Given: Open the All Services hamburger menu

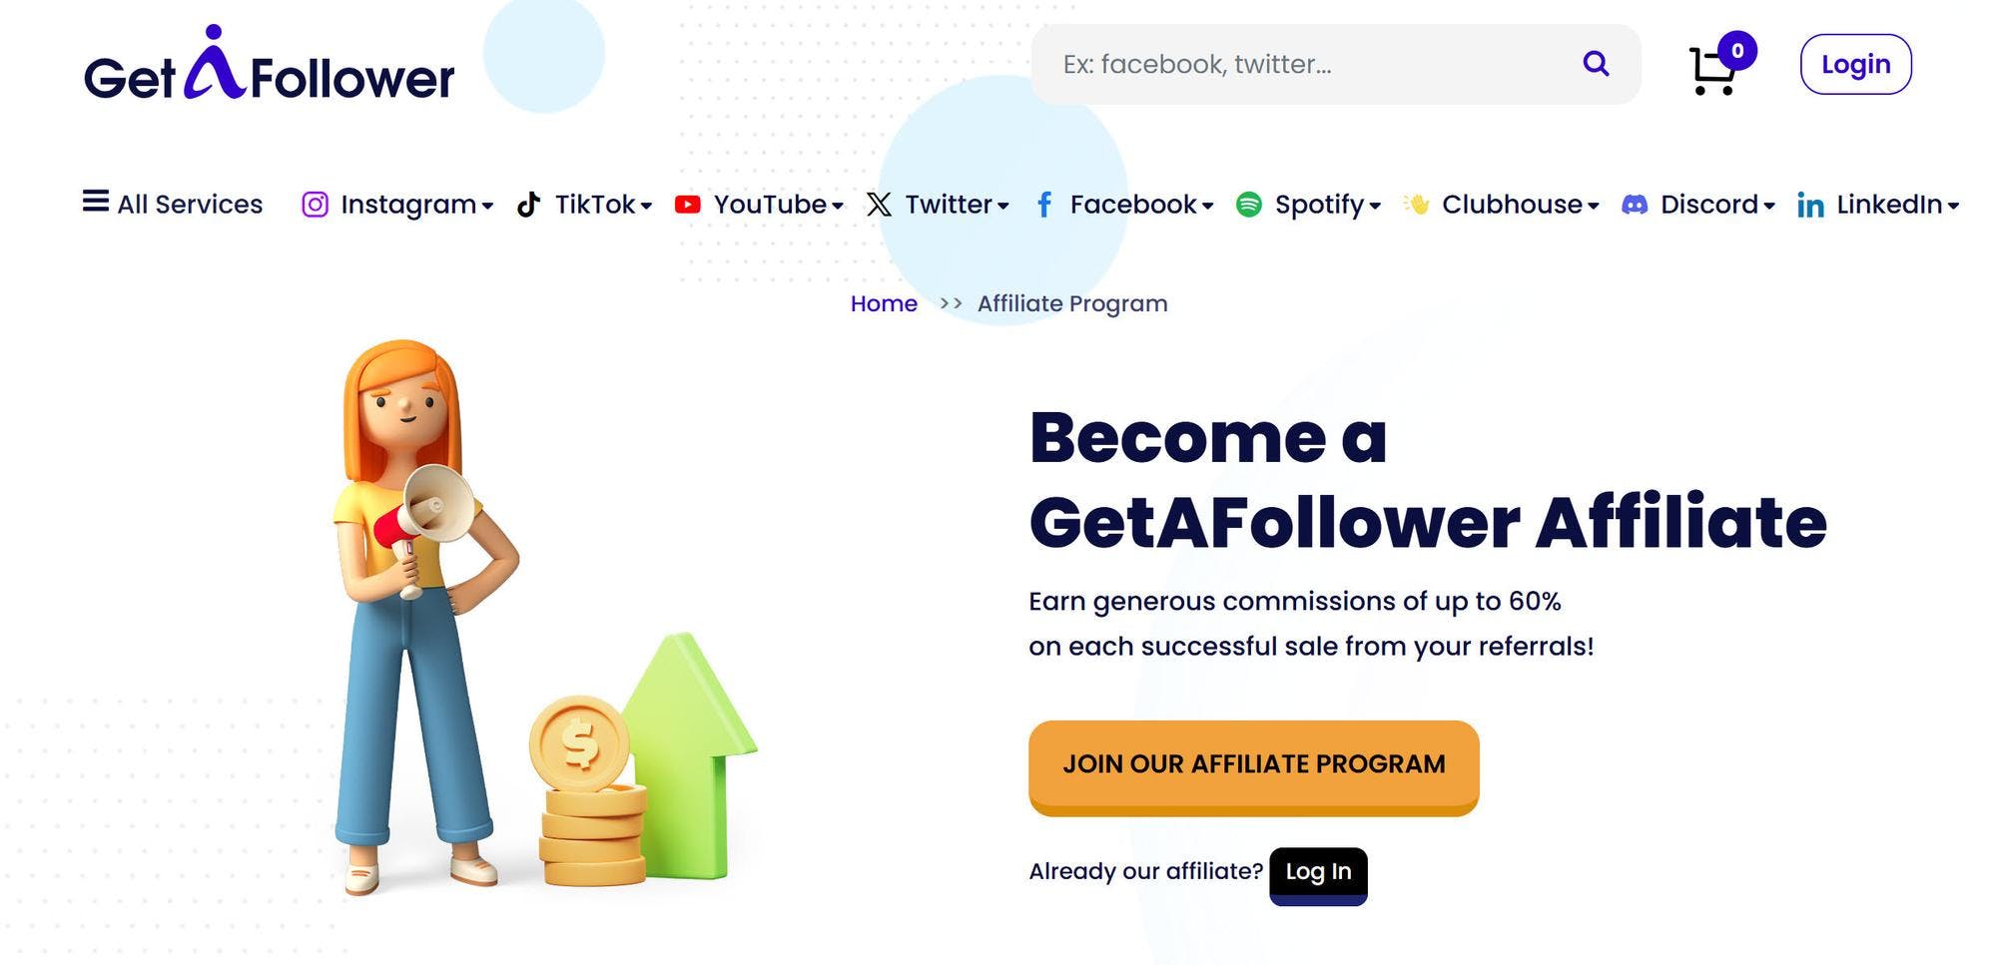Looking at the screenshot, I should (96, 202).
